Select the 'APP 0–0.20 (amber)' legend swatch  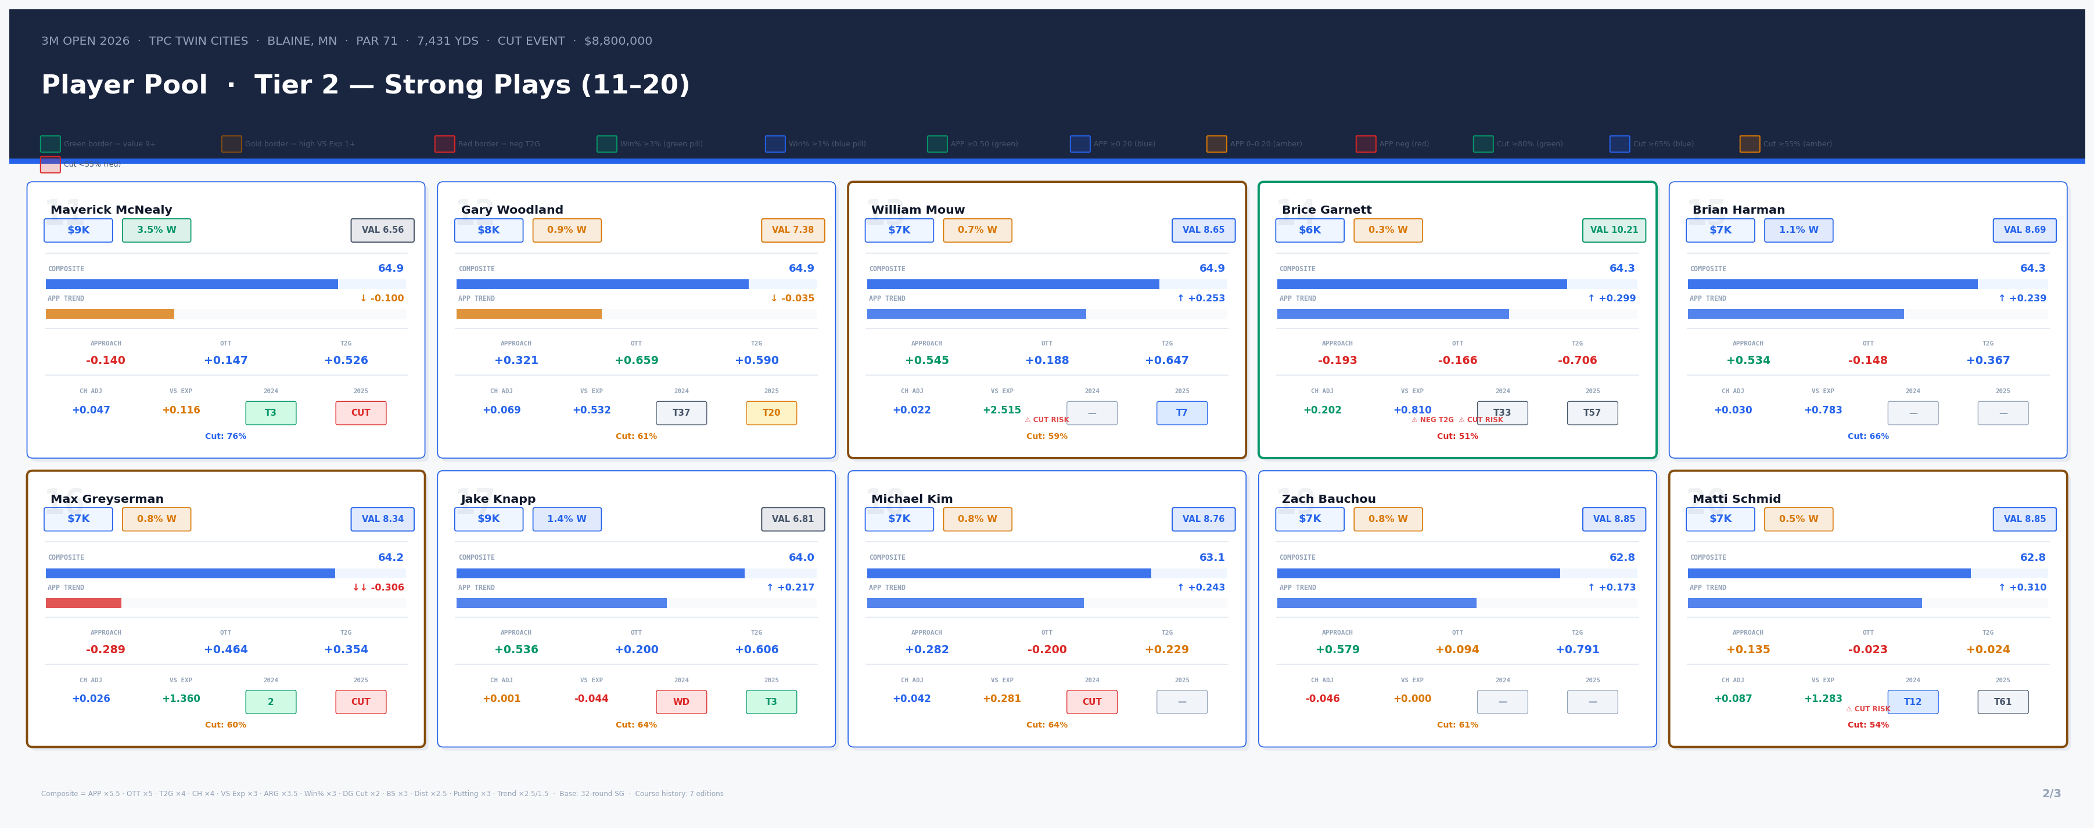click(x=1216, y=144)
